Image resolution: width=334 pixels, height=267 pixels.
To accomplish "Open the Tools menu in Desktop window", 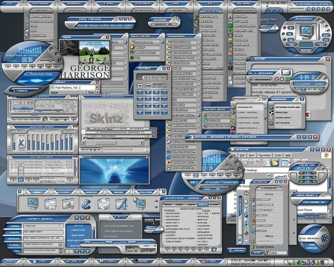I will pyautogui.click(x=278, y=155).
